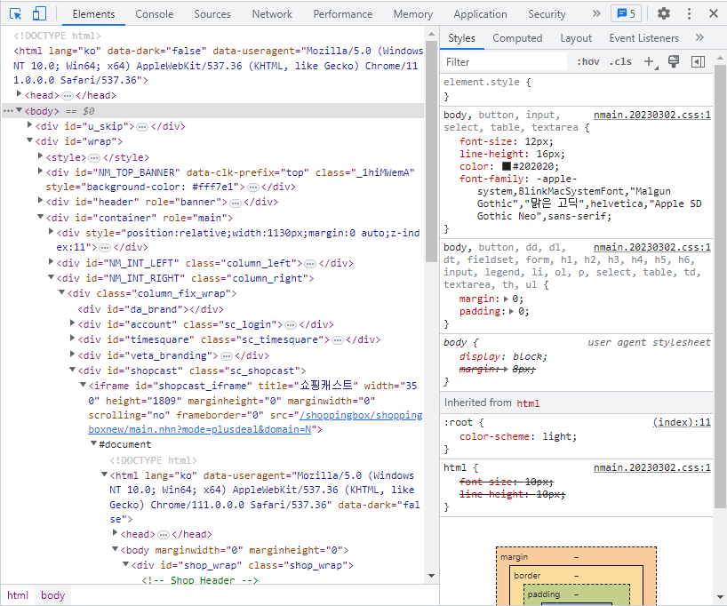
Task: Open nmain.20230302.css link for margin rule
Action: (x=651, y=247)
